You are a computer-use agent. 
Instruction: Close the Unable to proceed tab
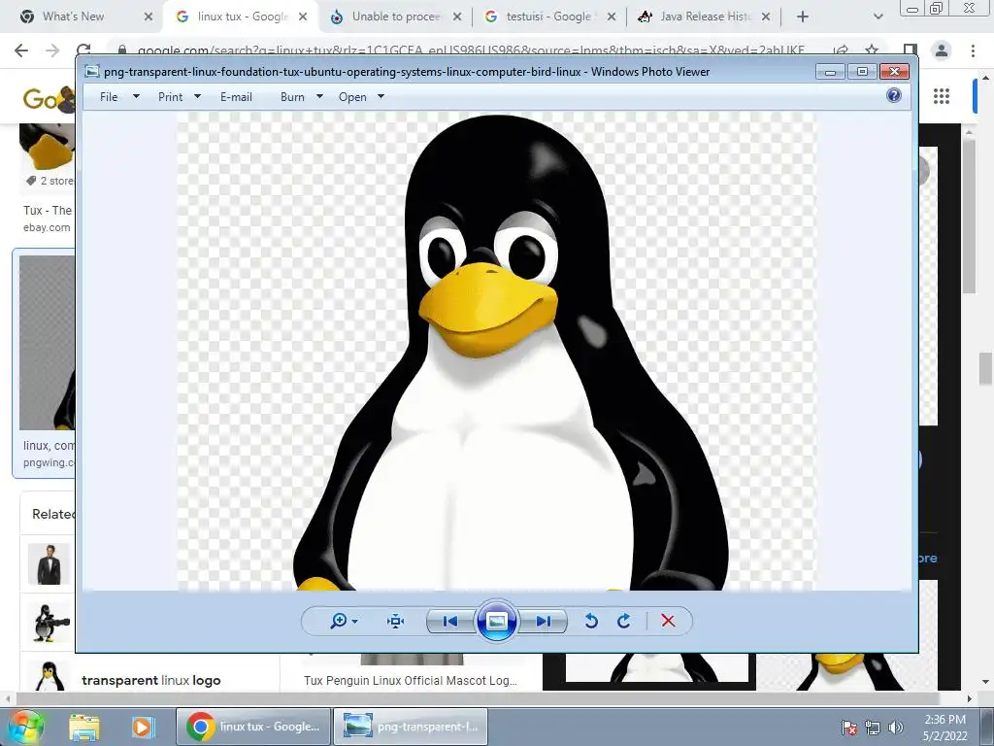(x=457, y=17)
